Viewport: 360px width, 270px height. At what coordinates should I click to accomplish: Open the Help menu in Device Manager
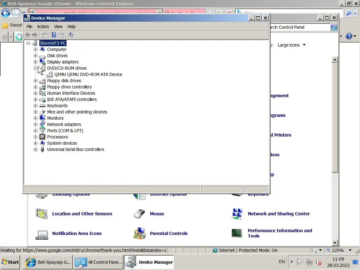(x=71, y=27)
